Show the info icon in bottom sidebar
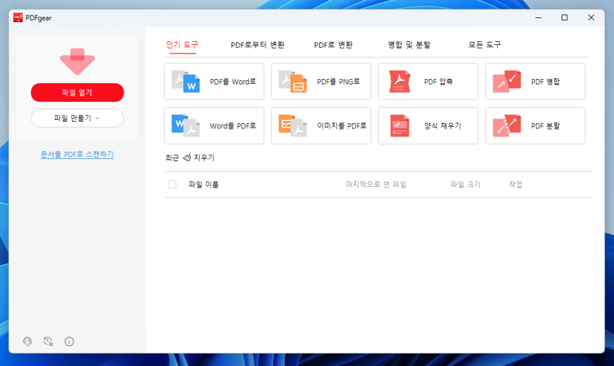Screen dimensions: 614x366 point(69,341)
